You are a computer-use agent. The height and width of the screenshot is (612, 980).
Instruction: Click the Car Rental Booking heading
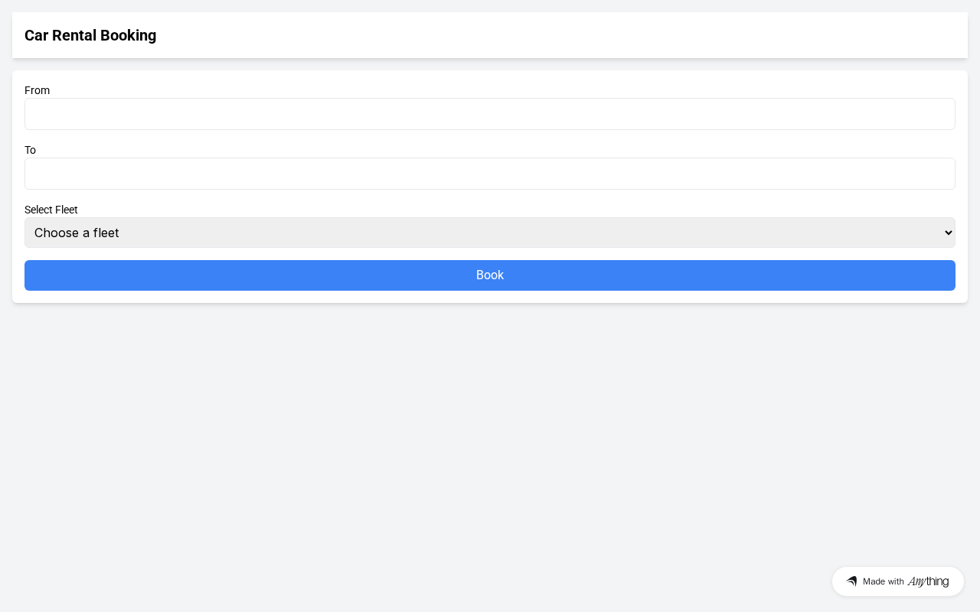point(90,35)
